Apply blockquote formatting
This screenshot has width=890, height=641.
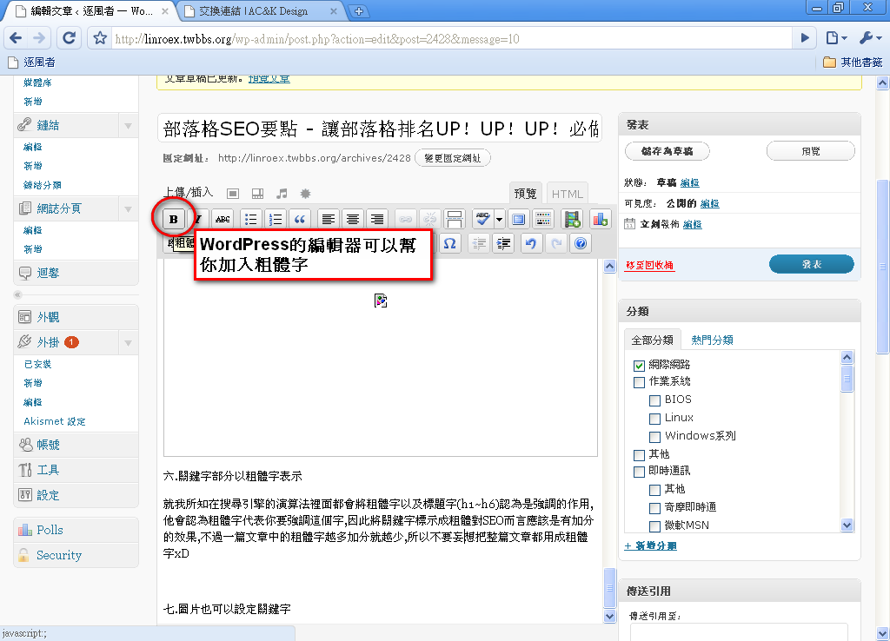pyautogui.click(x=300, y=219)
